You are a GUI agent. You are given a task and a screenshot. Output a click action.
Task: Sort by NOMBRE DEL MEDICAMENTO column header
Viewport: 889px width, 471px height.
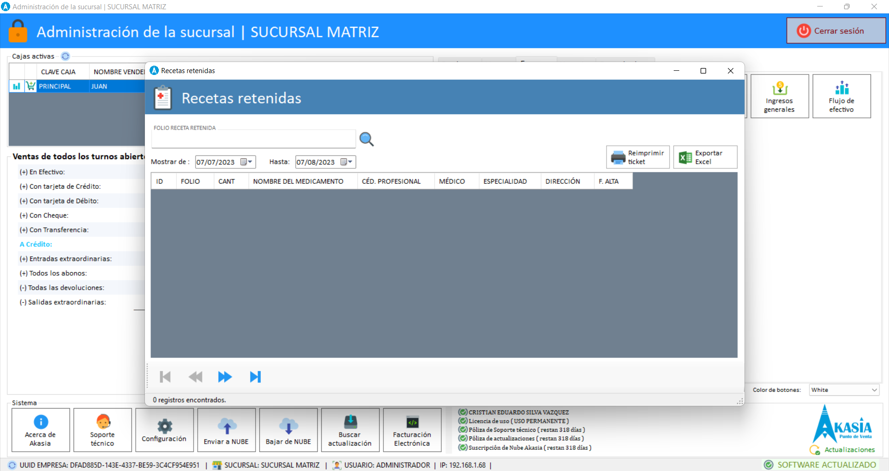pyautogui.click(x=298, y=181)
